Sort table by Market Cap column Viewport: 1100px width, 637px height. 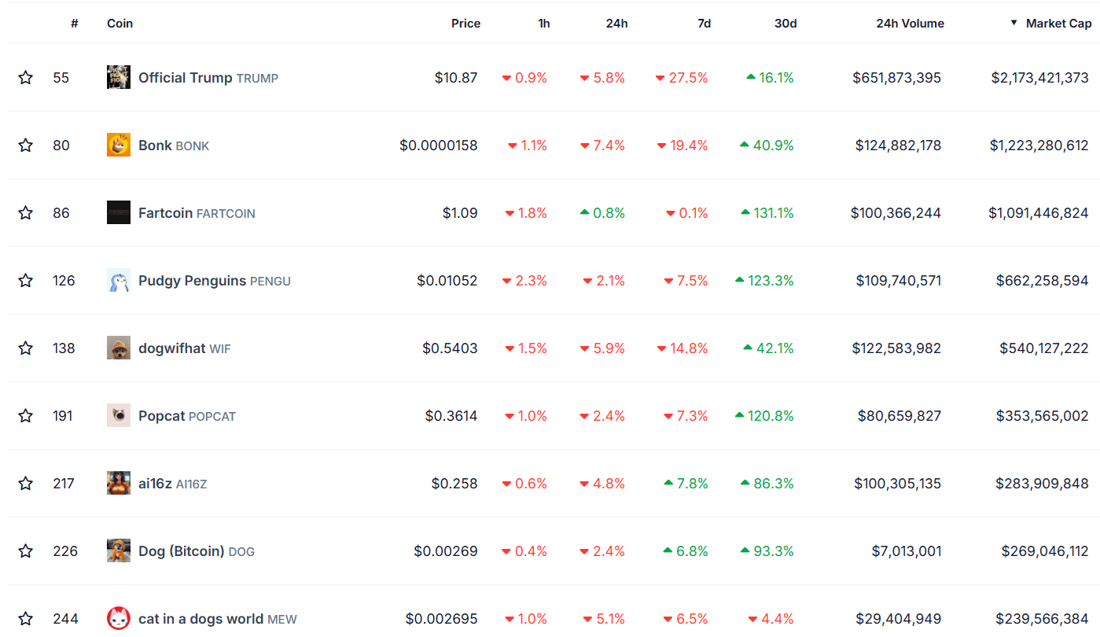pos(1058,24)
